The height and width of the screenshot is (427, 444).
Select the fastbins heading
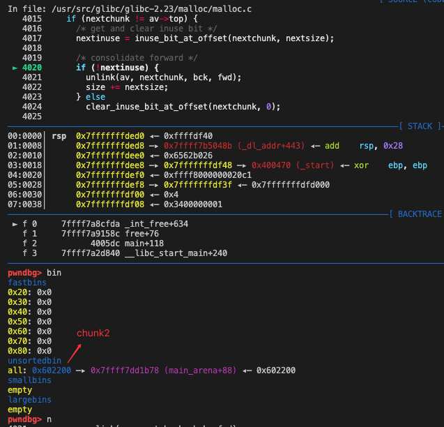27,283
